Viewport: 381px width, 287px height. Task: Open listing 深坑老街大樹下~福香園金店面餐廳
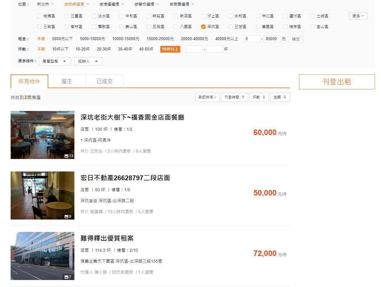click(132, 117)
